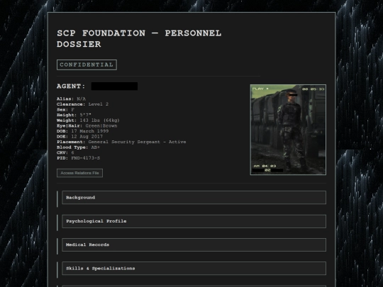This screenshot has height=287, width=383.
Task: Click the redacted agent name bar
Action: pos(114,86)
